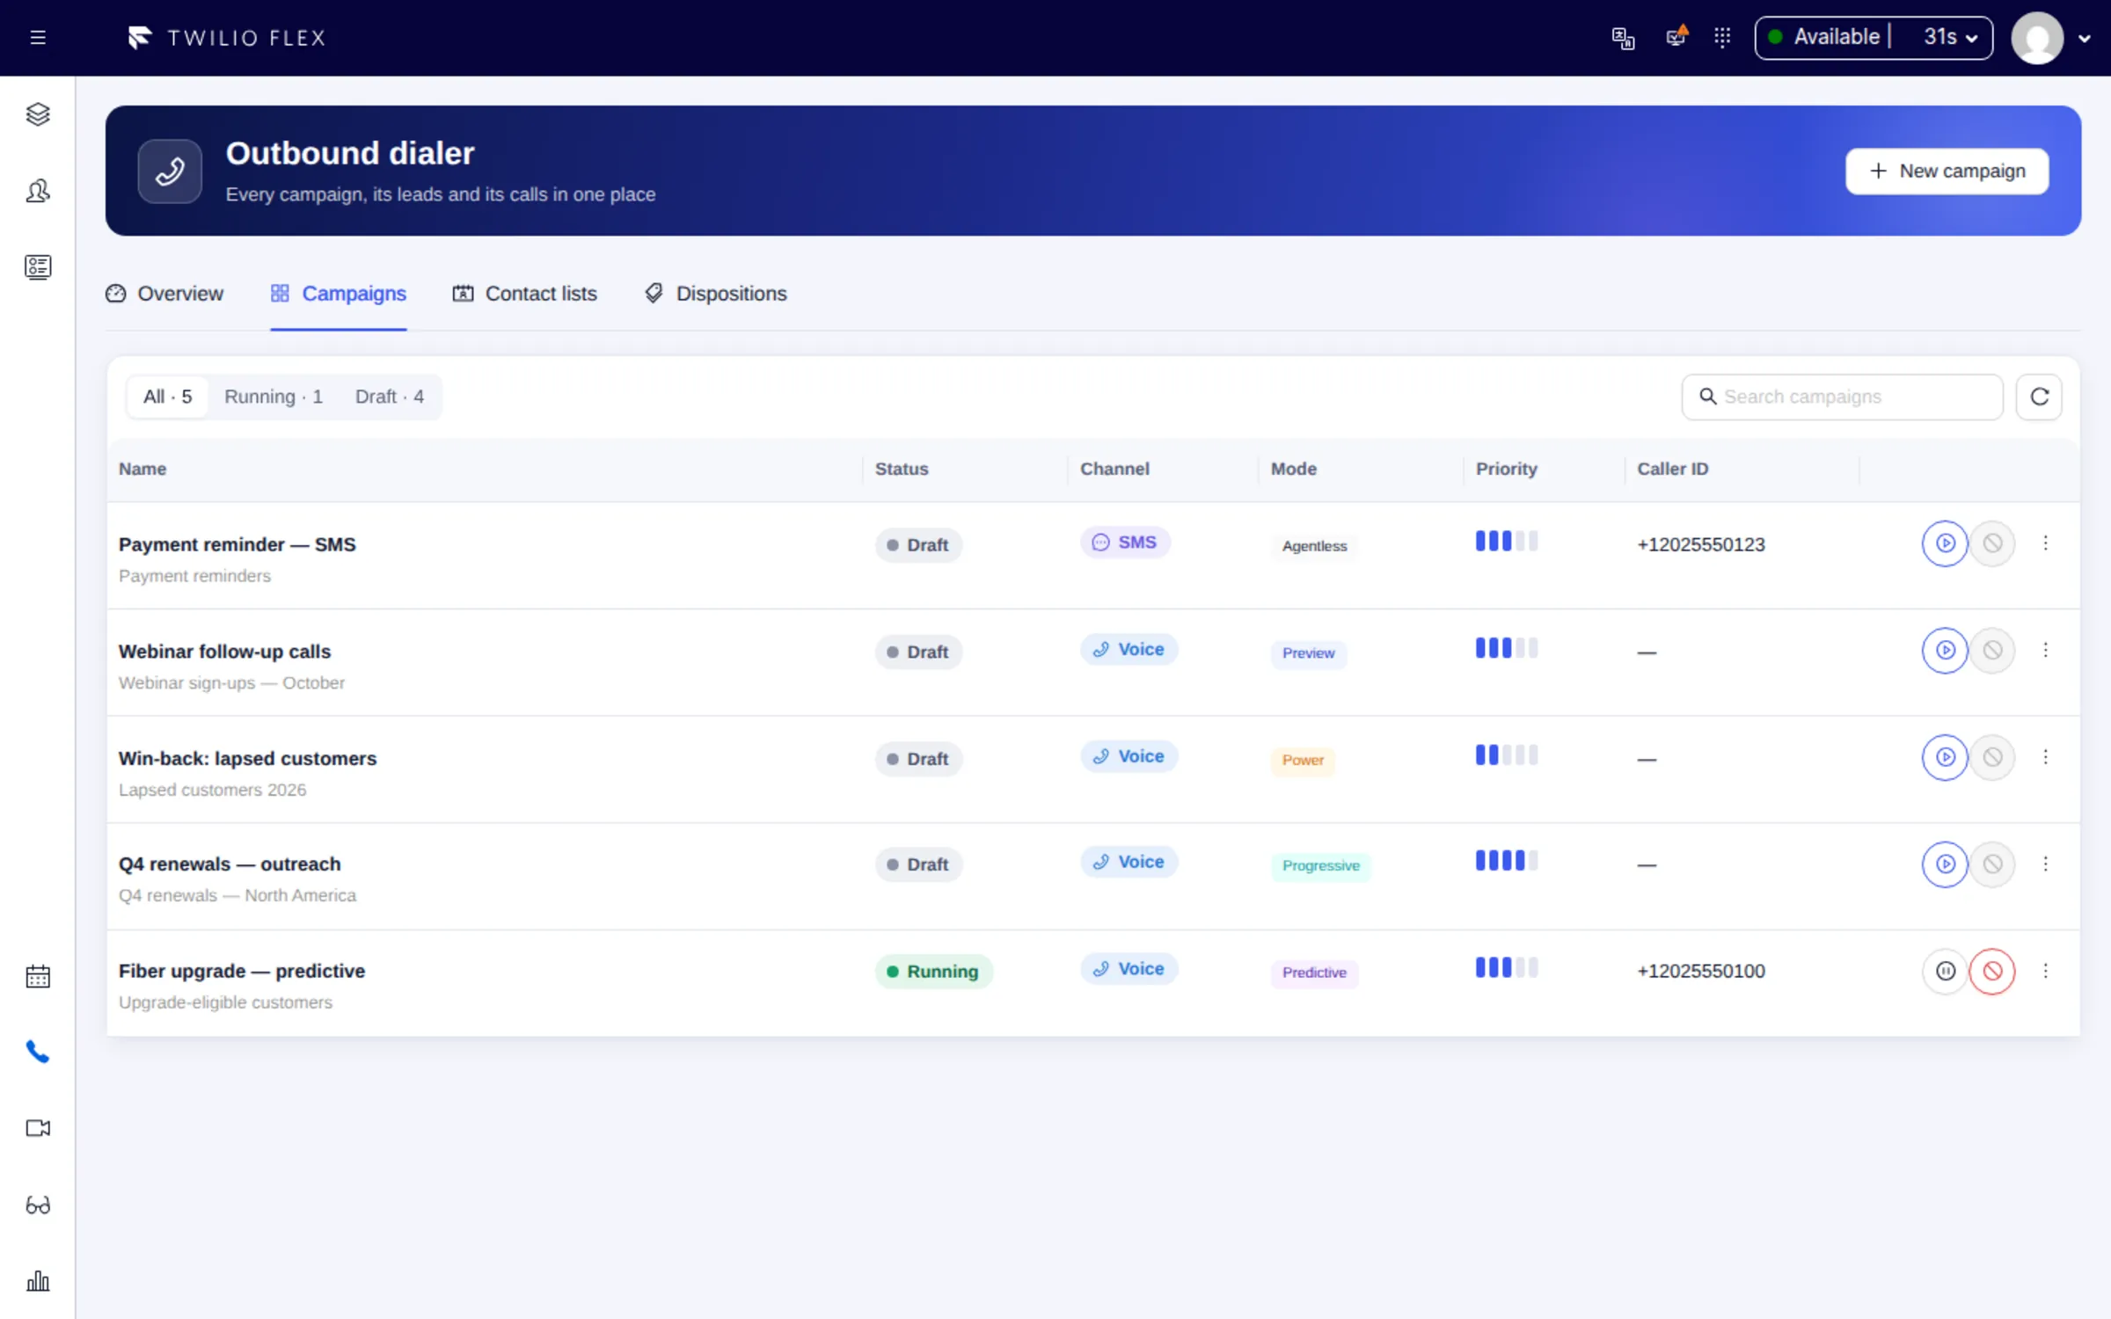The width and height of the screenshot is (2111, 1319).
Task: Open more options for Webinar follow-up calls
Action: 2045,651
